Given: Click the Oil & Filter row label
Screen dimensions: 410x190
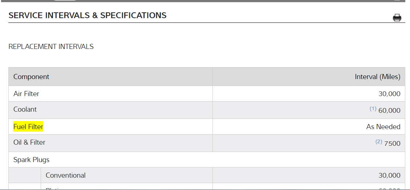Looking at the screenshot, I should click(29, 142).
